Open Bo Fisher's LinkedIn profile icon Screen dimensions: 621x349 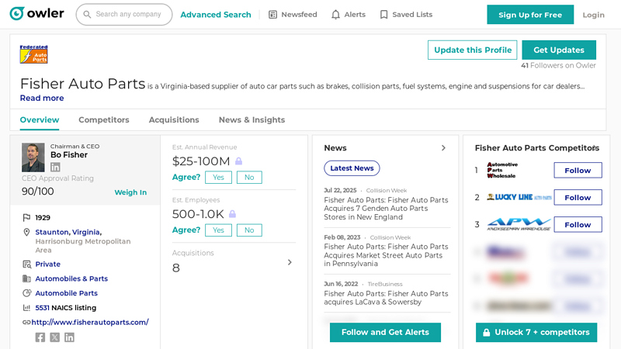tap(55, 167)
